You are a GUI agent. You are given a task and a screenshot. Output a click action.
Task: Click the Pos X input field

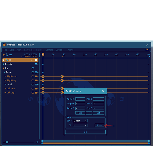[98, 99]
